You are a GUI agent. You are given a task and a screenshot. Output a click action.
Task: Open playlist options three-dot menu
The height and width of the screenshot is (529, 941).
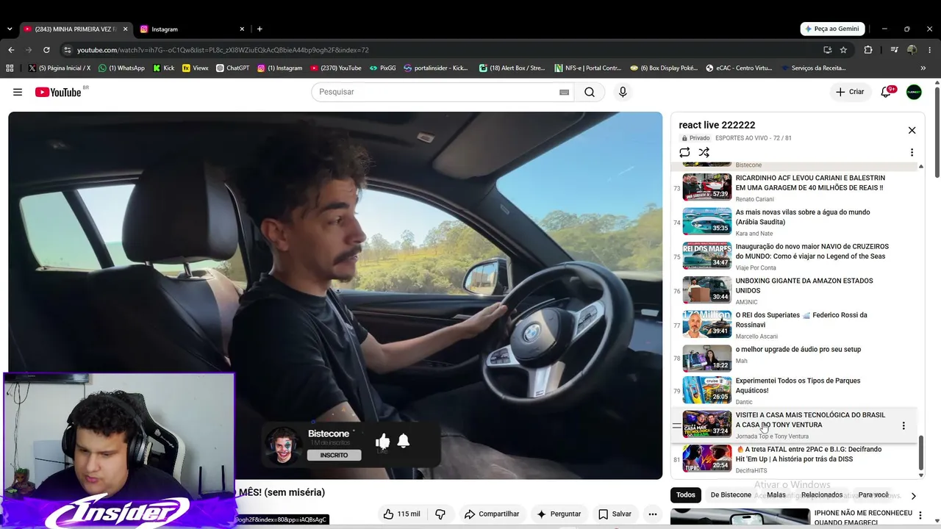click(x=912, y=152)
